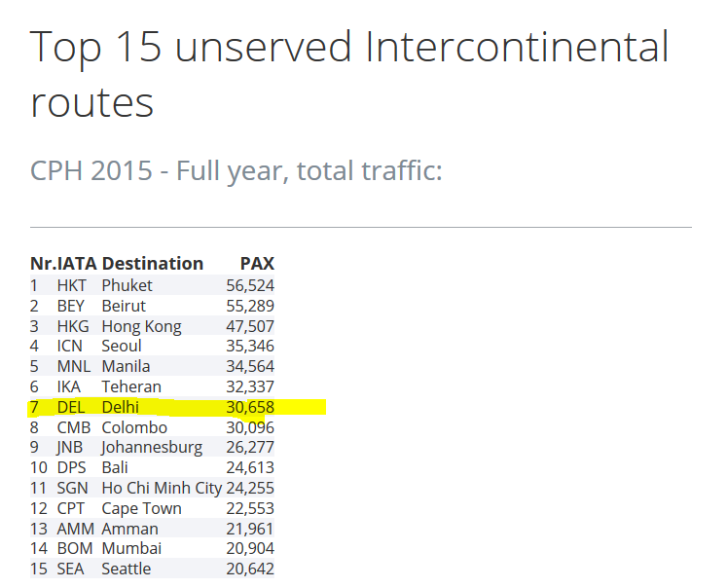This screenshot has width=727, height=588.
Task: Click the 'PAX' column header
Action: coord(257,264)
